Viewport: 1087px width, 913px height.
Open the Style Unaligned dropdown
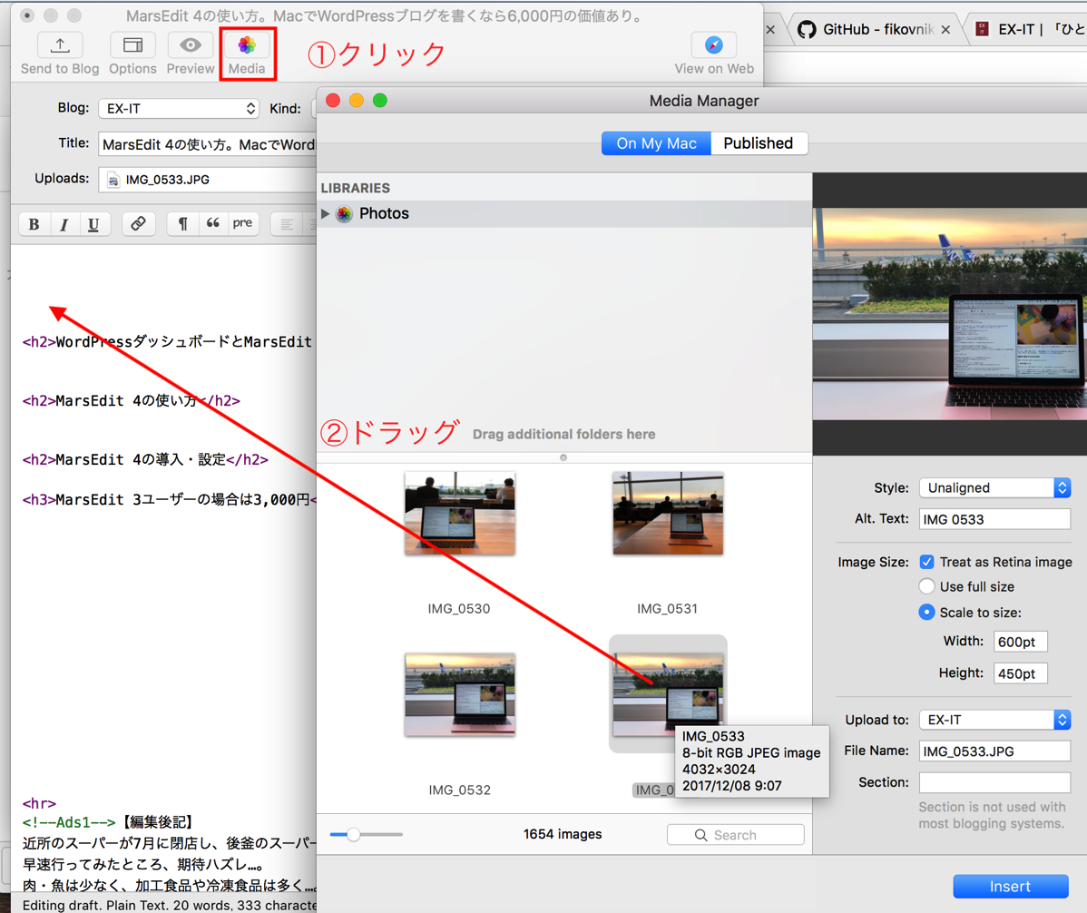pyautogui.click(x=994, y=487)
